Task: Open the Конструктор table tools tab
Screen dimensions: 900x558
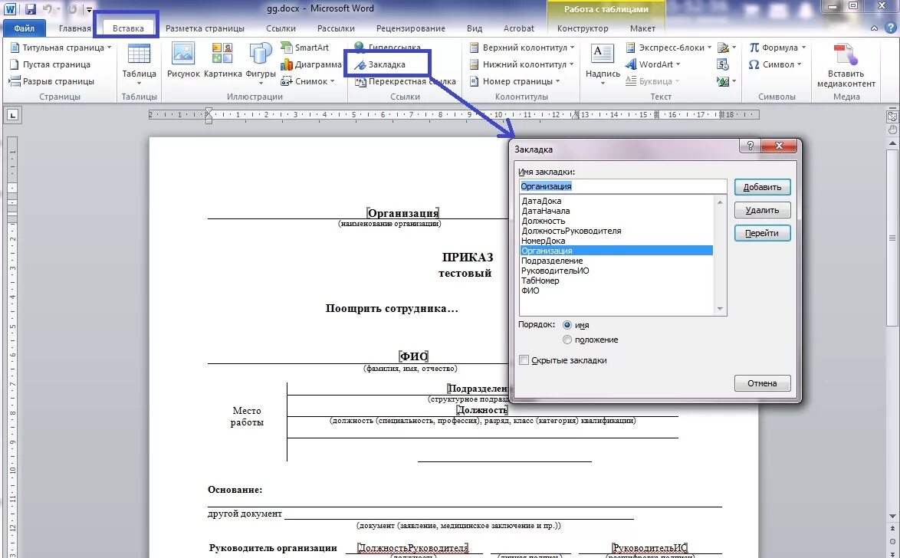Action: 583,28
